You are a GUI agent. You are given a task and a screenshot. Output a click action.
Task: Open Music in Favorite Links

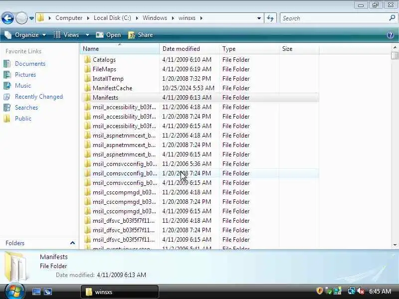pos(23,85)
